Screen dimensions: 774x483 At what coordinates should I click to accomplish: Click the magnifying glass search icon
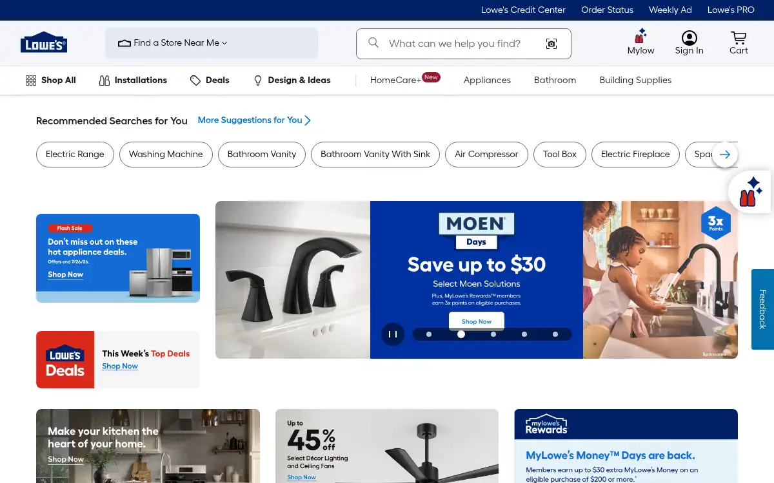[x=373, y=43]
